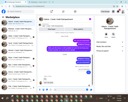Click the Find friends button
128x102 pixels.
click(105, 12)
